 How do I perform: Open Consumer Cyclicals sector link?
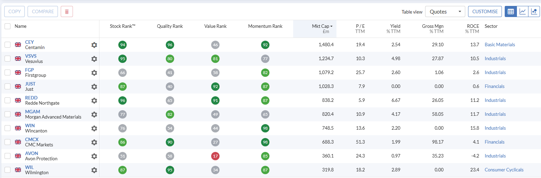coord(504,170)
